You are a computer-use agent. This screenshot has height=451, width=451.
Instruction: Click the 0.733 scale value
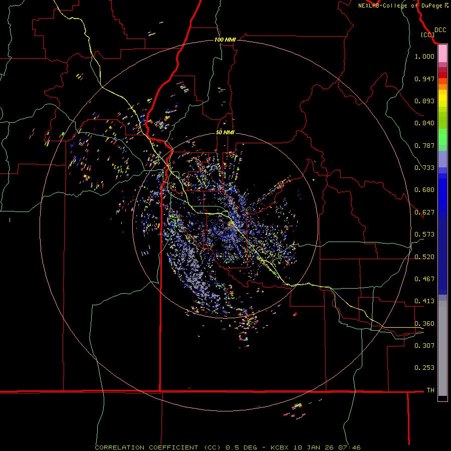tap(424, 168)
